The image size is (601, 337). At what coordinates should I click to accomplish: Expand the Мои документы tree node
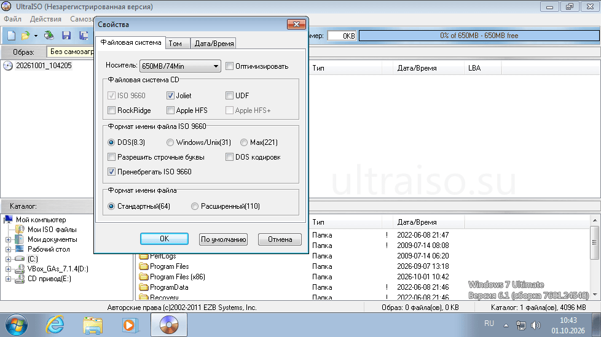coord(8,240)
